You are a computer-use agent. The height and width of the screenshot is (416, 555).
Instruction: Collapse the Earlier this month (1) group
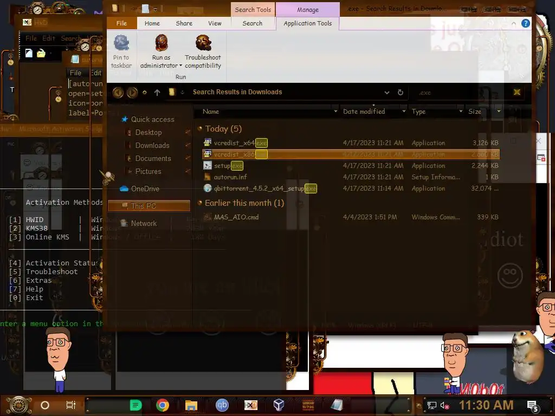(x=200, y=203)
